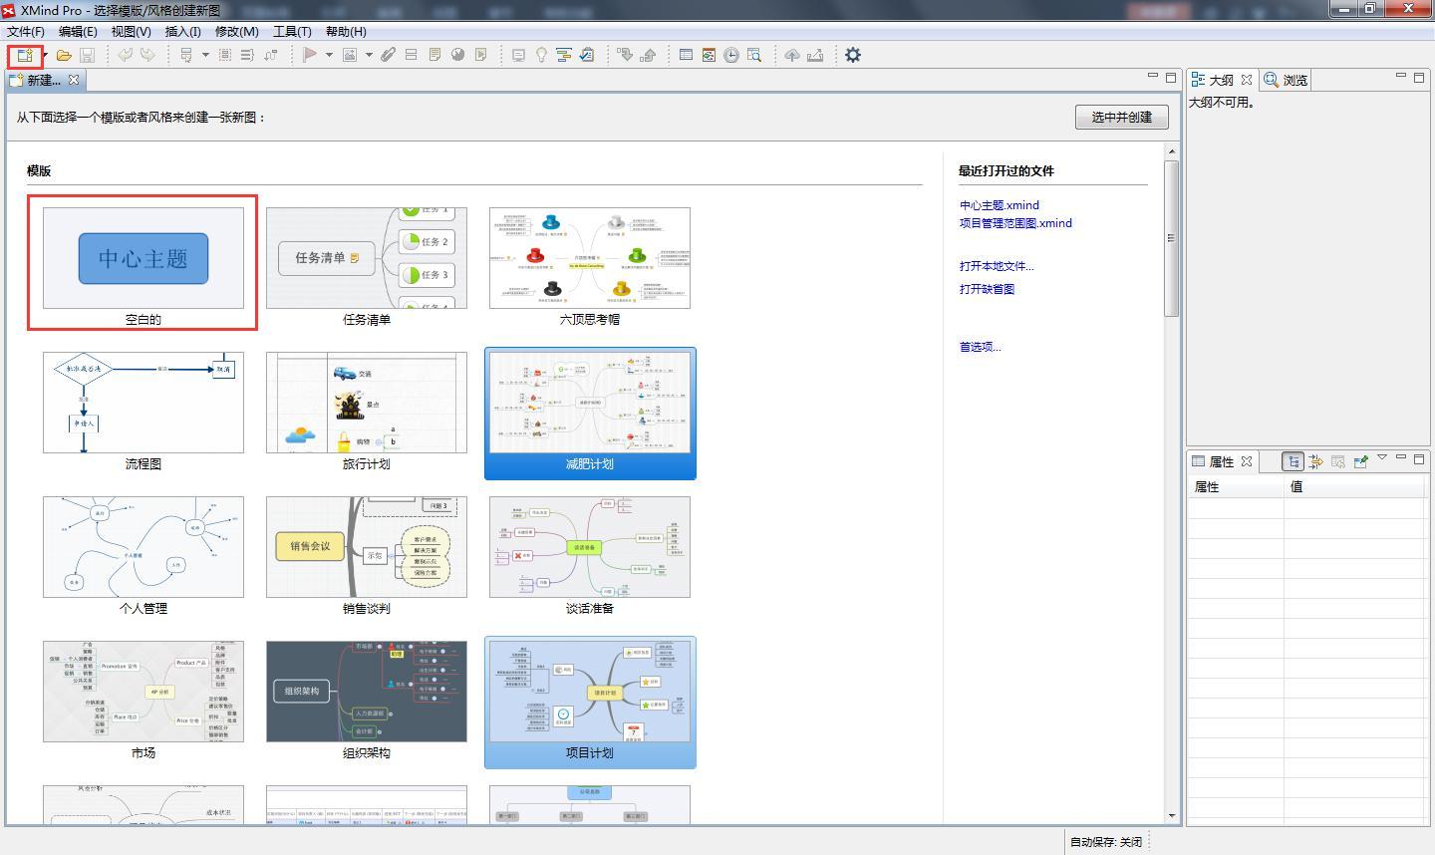Open the dropdown arrow beside new workbook icon
Image resolution: width=1435 pixels, height=855 pixels.
44,56
